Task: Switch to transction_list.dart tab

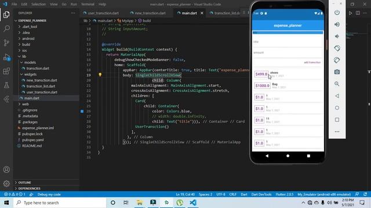Action: (227, 13)
